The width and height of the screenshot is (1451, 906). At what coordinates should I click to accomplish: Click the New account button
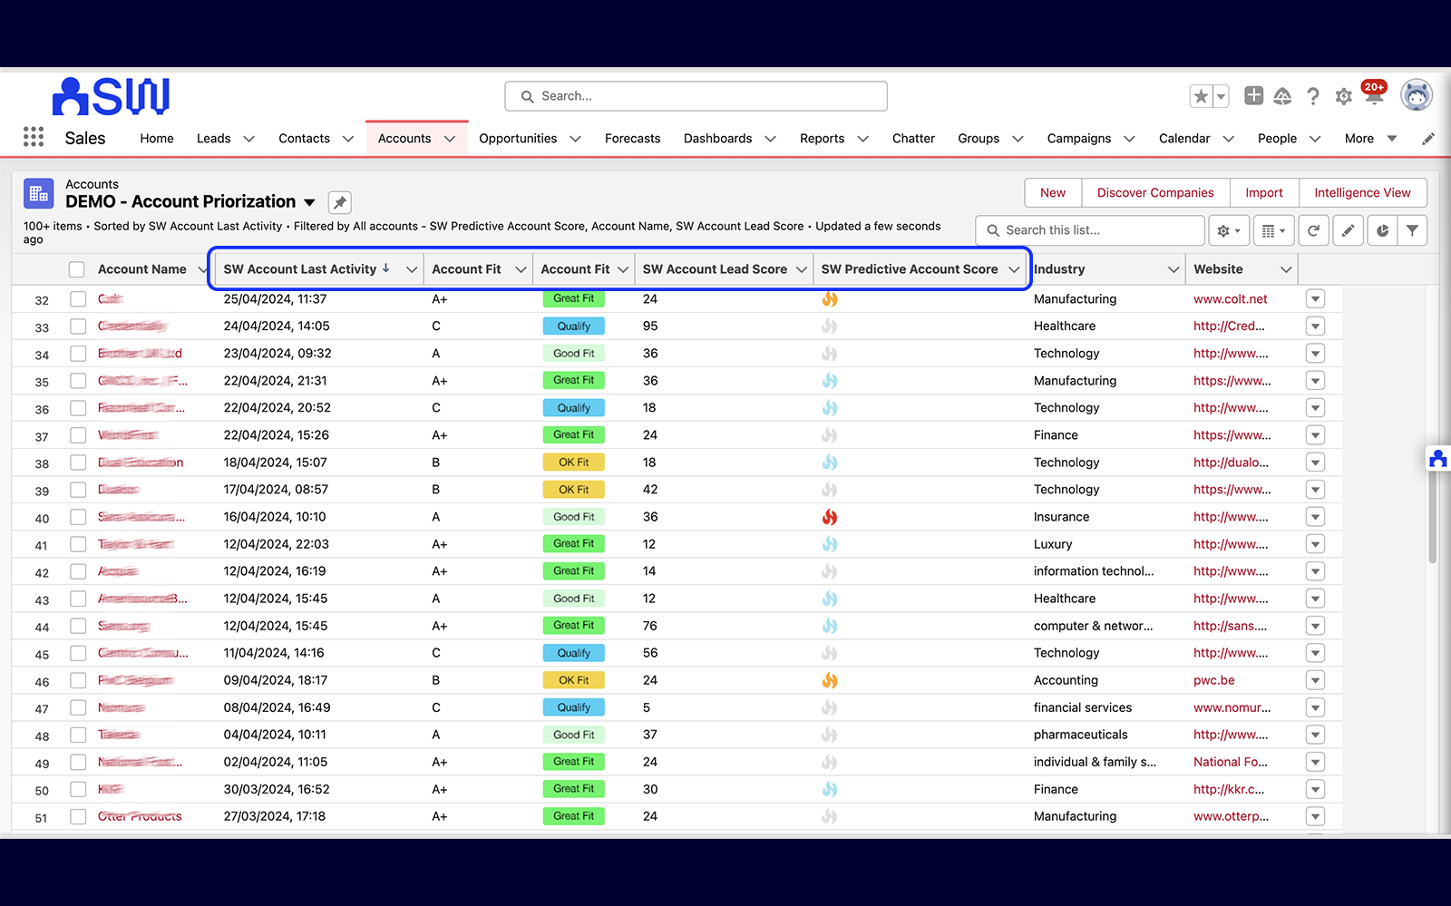coord(1053,192)
